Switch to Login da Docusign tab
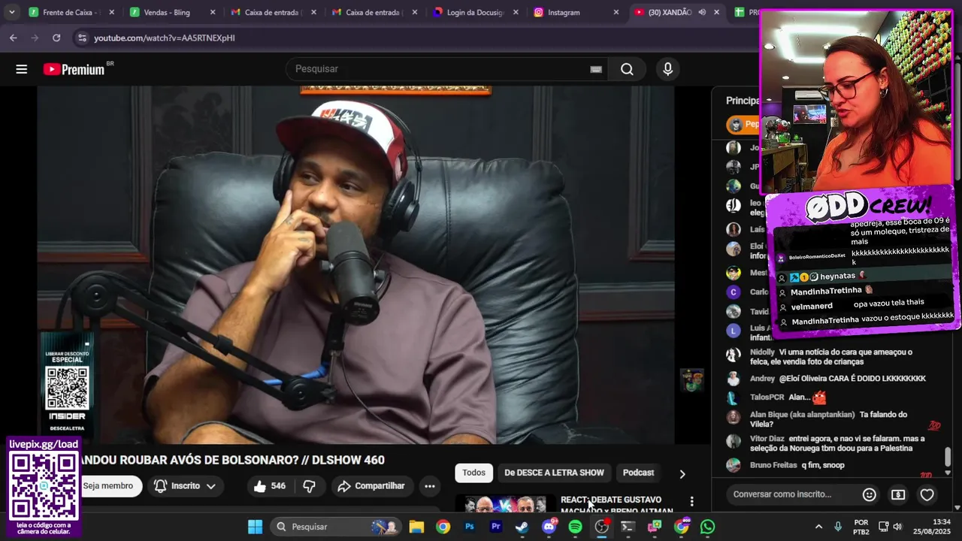This screenshot has height=541, width=962. (x=475, y=12)
